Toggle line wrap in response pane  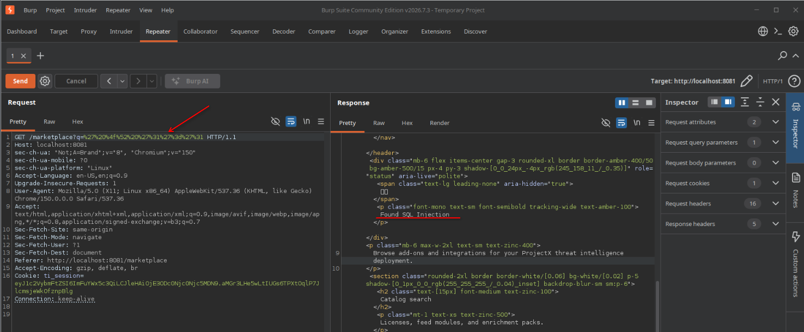622,123
